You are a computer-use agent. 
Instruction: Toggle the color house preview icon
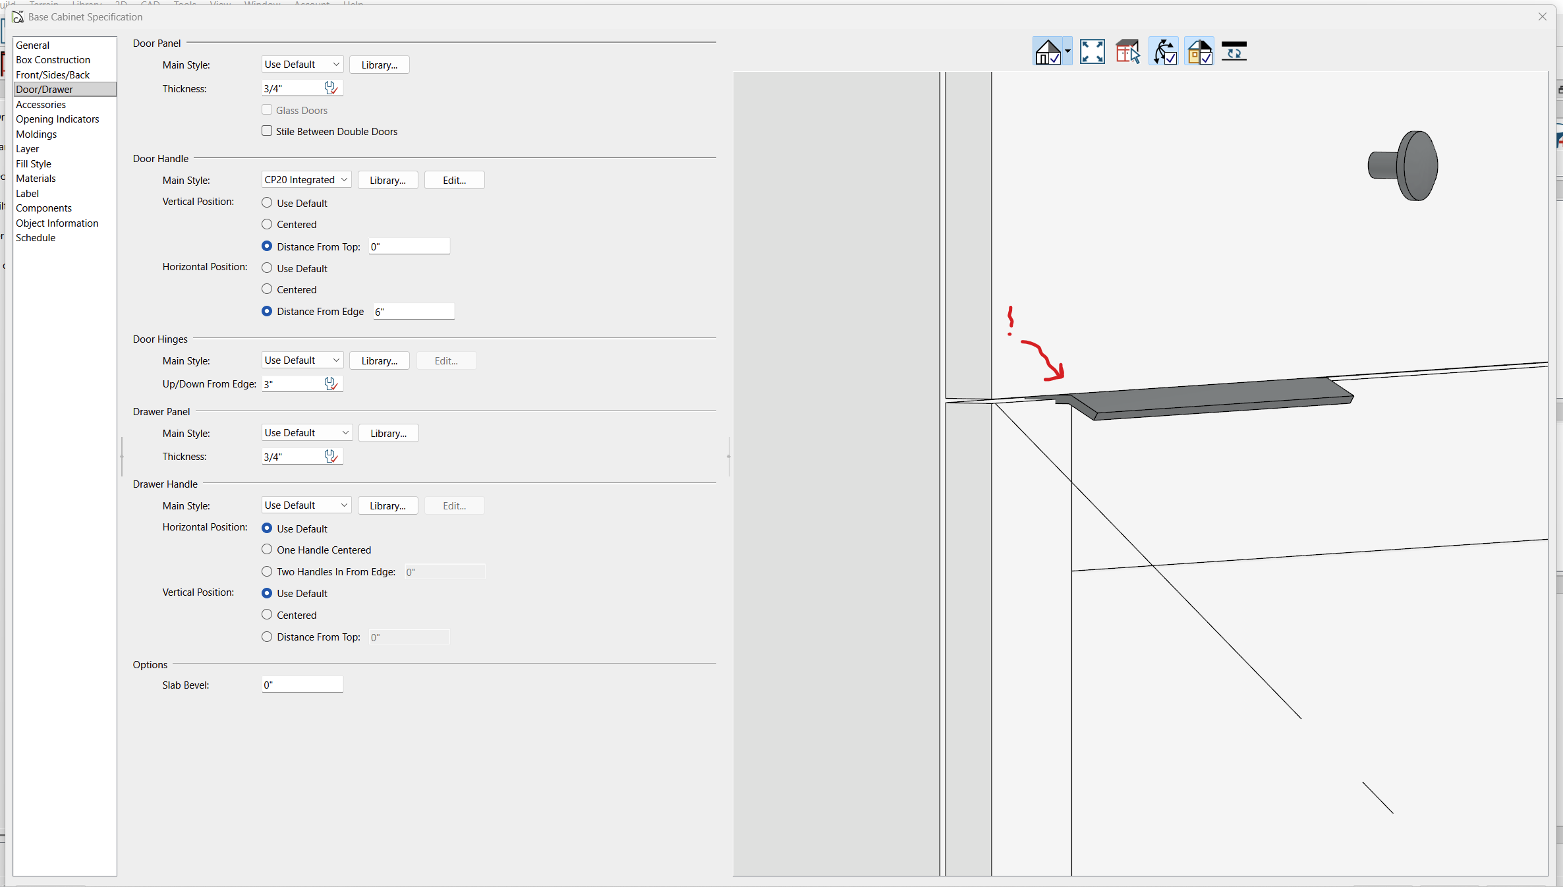pyautogui.click(x=1199, y=51)
